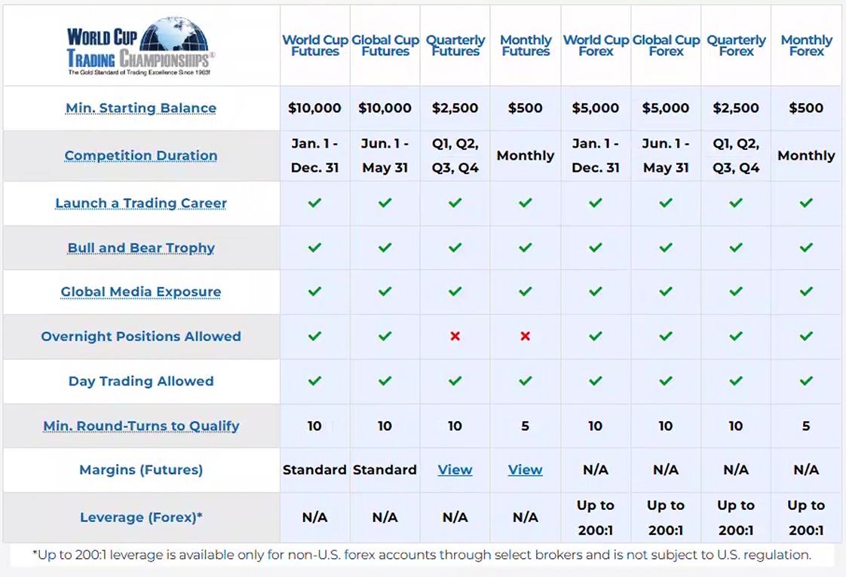The height and width of the screenshot is (577, 846).
Task: Open the Min. Starting Balance link
Action: coord(141,108)
